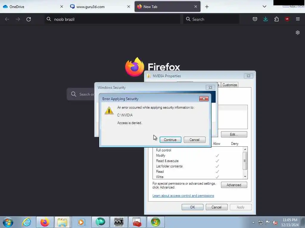Click the OneDrive cloud tab icon
This screenshot has width=305, height=228.
[x=5, y=7]
